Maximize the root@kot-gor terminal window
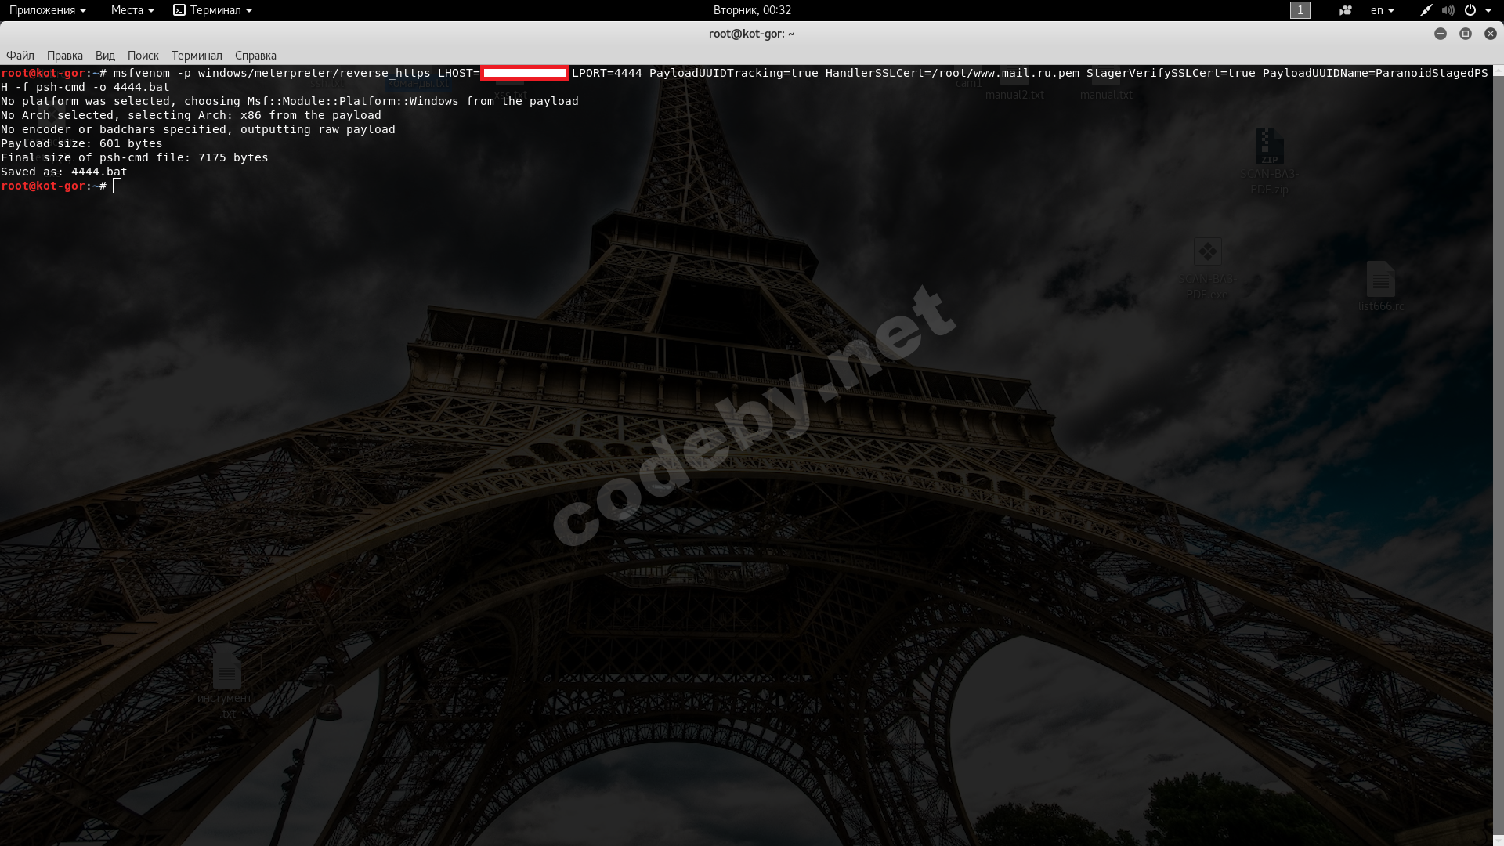 pos(1465,34)
